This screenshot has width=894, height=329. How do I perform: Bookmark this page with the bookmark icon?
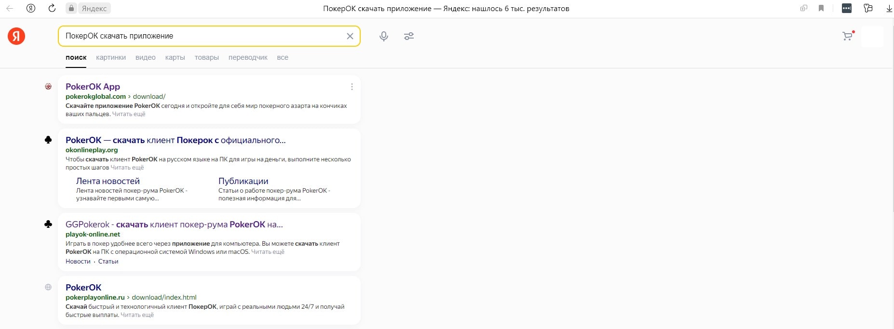click(821, 8)
